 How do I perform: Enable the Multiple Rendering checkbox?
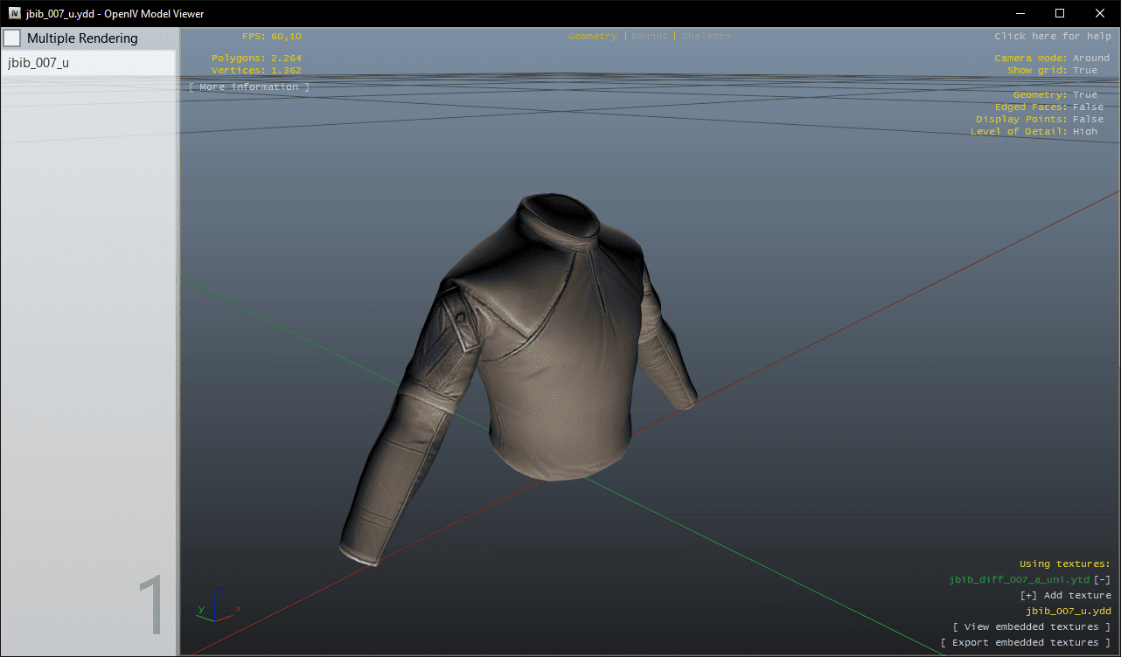(x=13, y=38)
